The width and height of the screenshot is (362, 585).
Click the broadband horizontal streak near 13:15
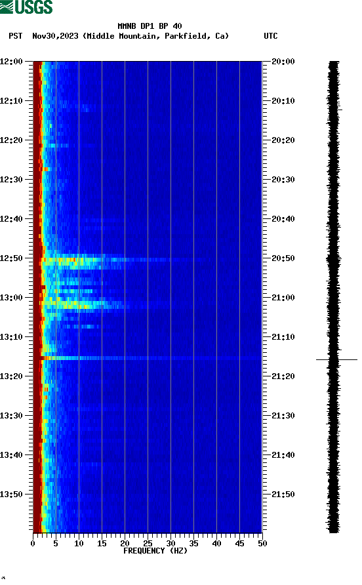pyautogui.click(x=148, y=358)
